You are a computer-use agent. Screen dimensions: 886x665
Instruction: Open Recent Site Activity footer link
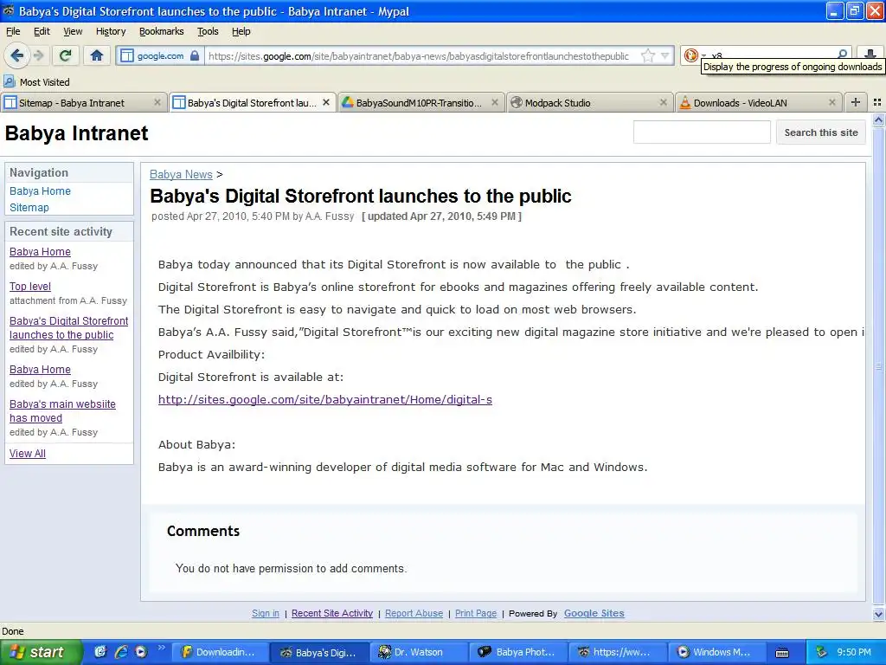332,614
